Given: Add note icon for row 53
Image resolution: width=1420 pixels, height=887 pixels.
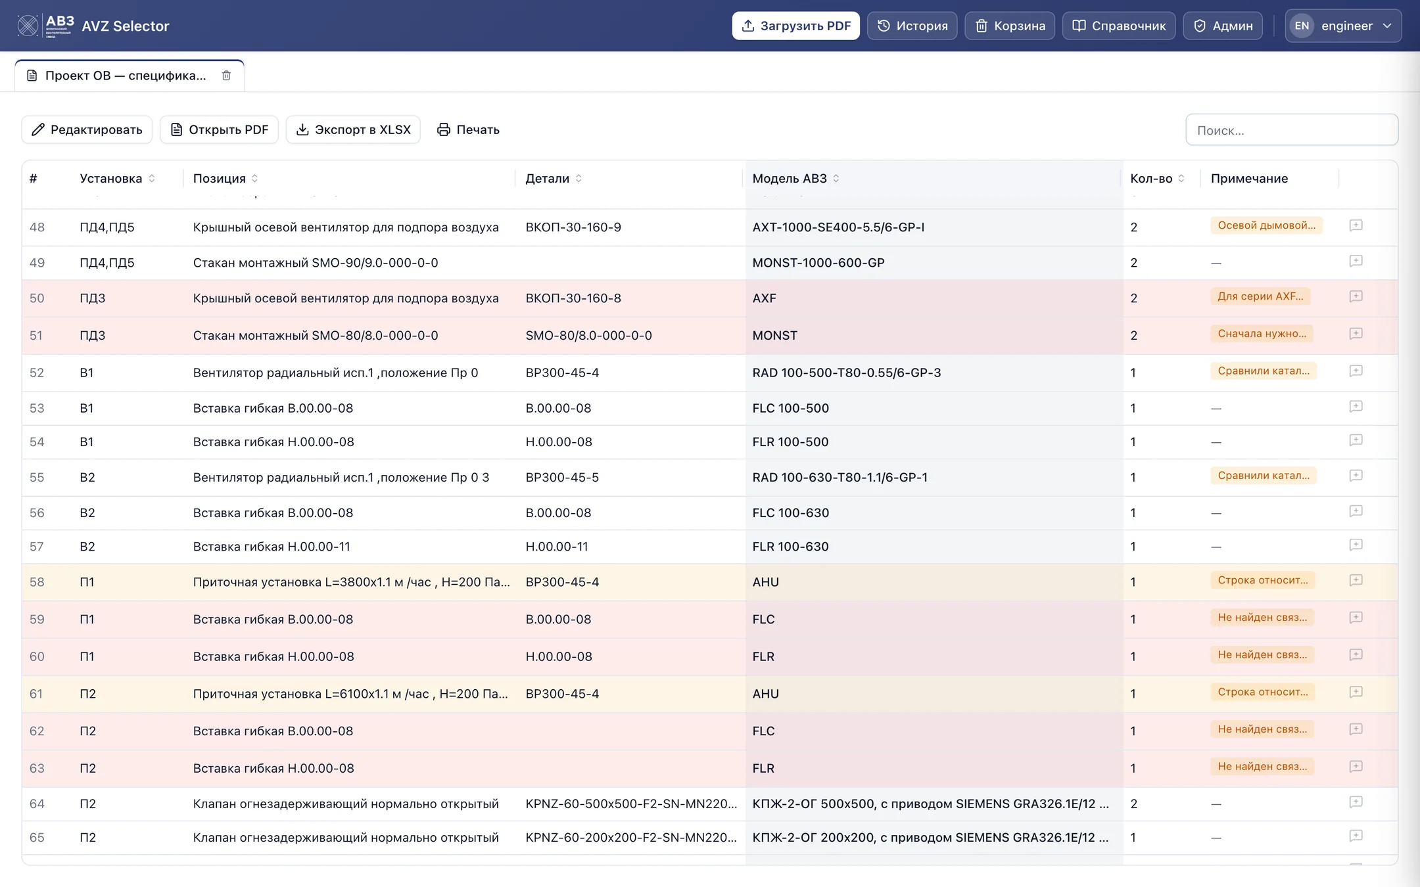Looking at the screenshot, I should [1356, 406].
